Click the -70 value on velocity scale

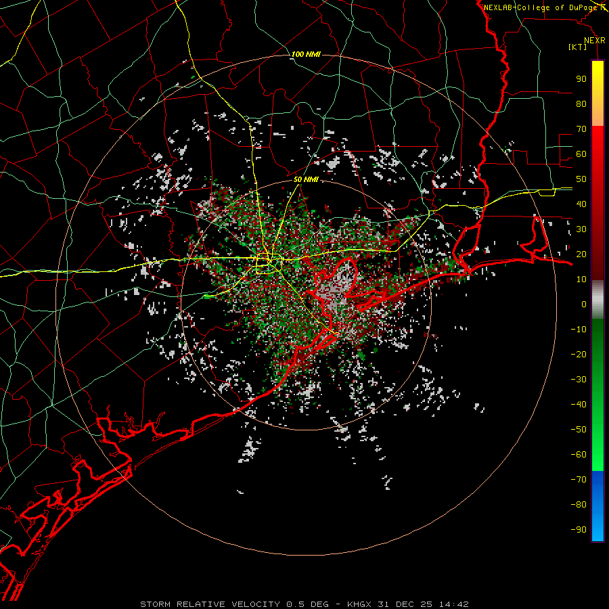(579, 480)
